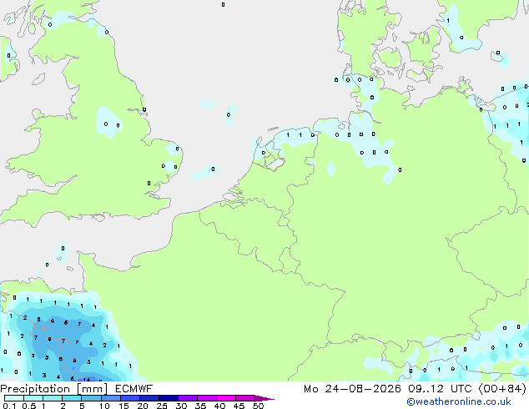Select the 2–5 mm legend swatch
This screenshot has width=529, height=409.
[x=72, y=398]
